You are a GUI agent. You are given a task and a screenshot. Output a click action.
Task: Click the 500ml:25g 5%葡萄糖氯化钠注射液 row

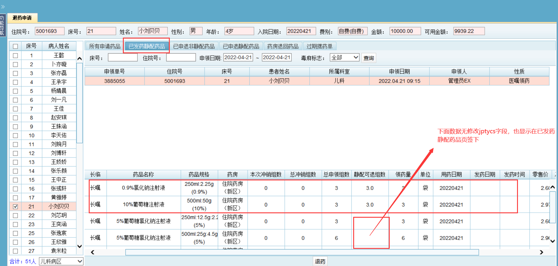[x=316, y=238]
